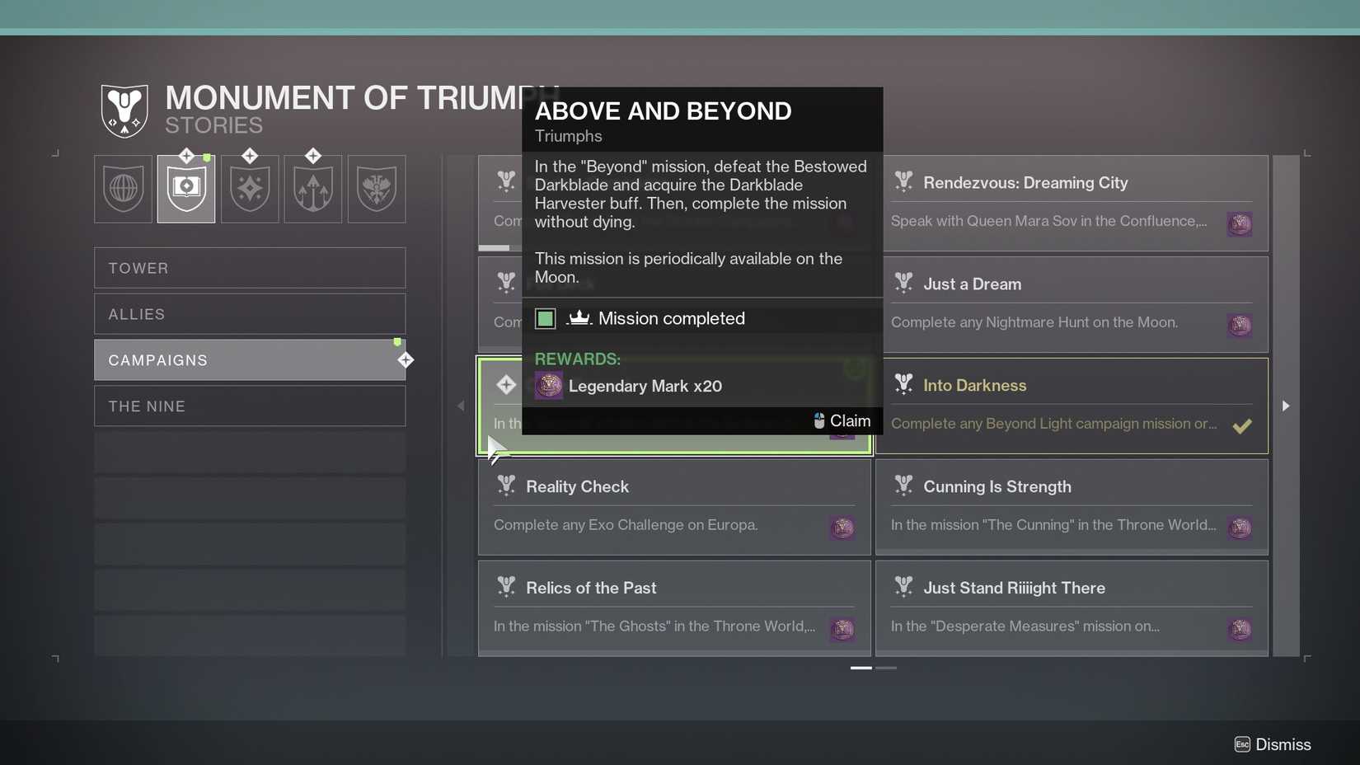
Task: Open the Just a Dream triumph
Action: [x=1072, y=304]
